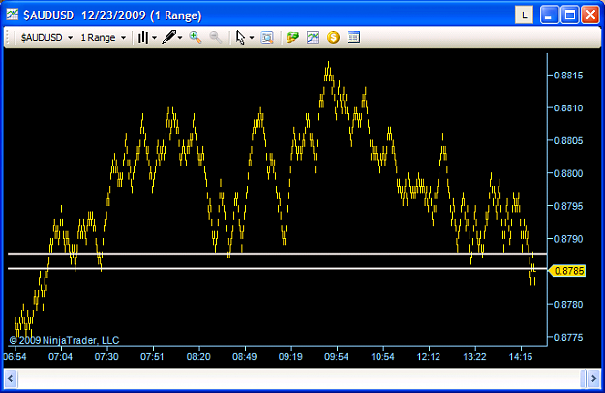605x393 pixels.
Task: Click the 14:15 time axis label
Action: [x=521, y=357]
